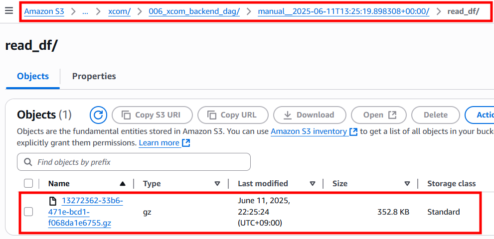494x239 pixels.
Task: Toggle the select-all objects checkbox
Action: [x=28, y=183]
